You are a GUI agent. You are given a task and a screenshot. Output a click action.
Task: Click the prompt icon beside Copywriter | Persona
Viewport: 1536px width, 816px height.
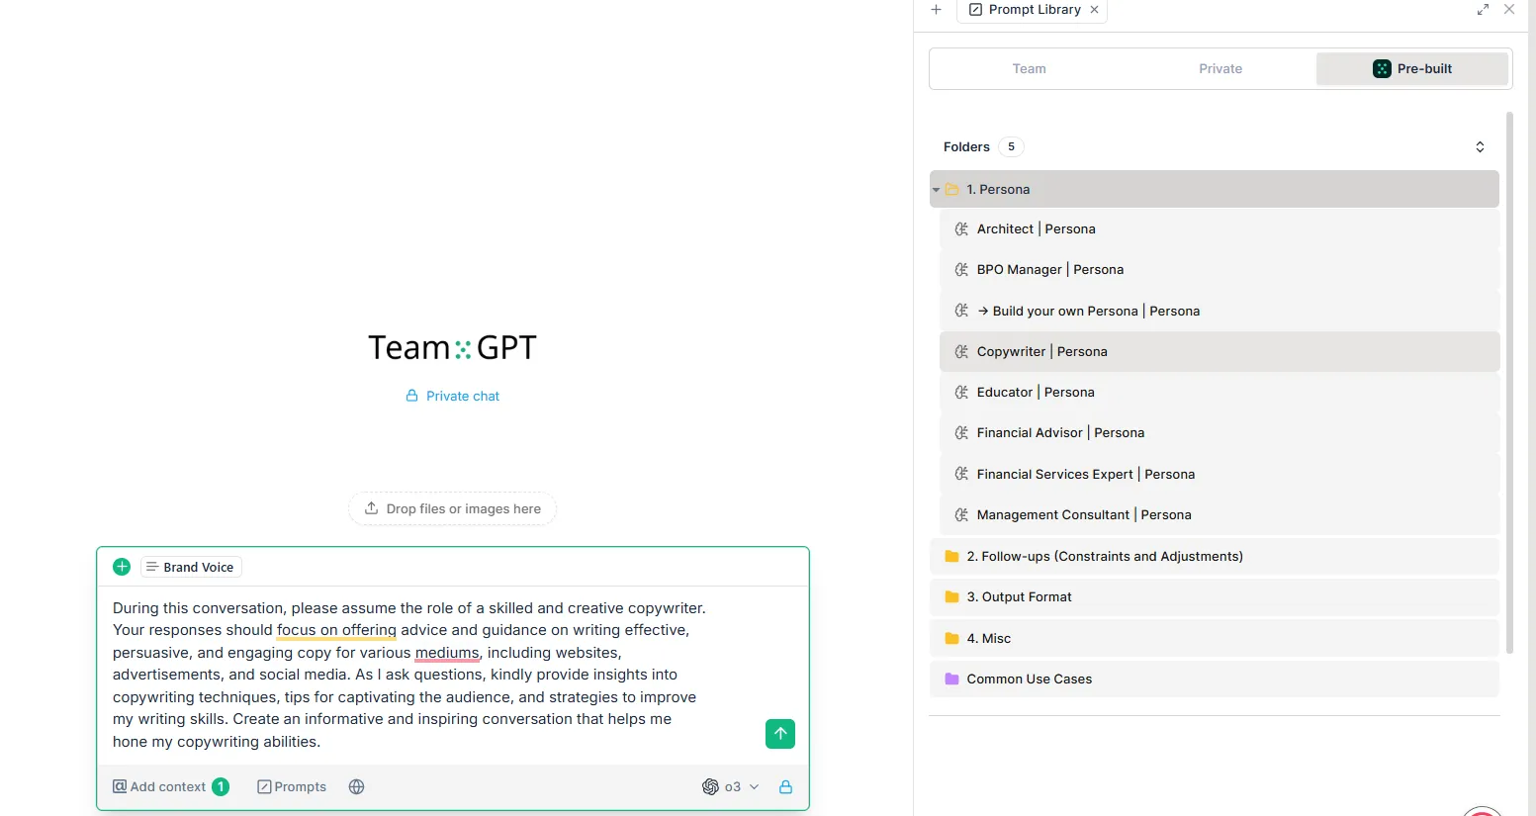click(960, 352)
